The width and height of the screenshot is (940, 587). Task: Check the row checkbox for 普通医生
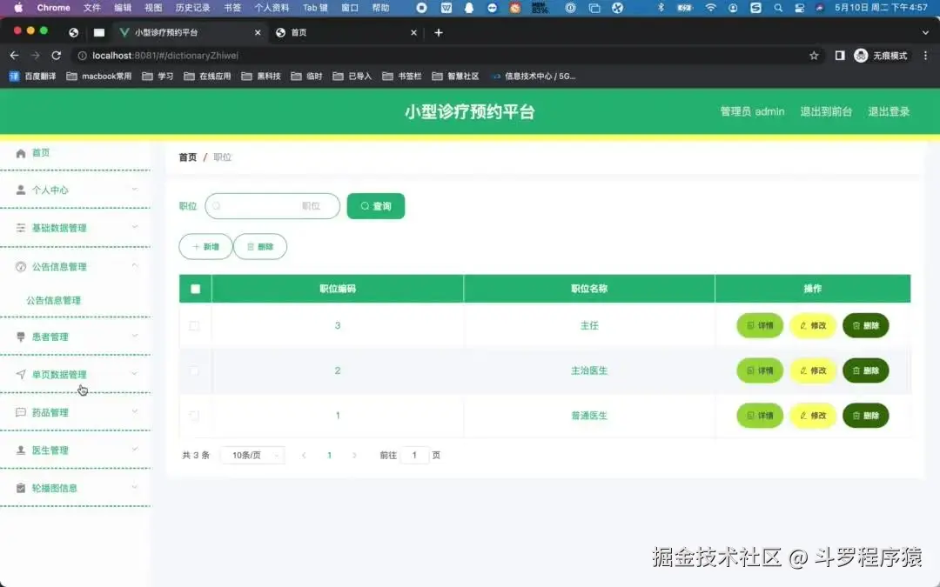point(193,415)
